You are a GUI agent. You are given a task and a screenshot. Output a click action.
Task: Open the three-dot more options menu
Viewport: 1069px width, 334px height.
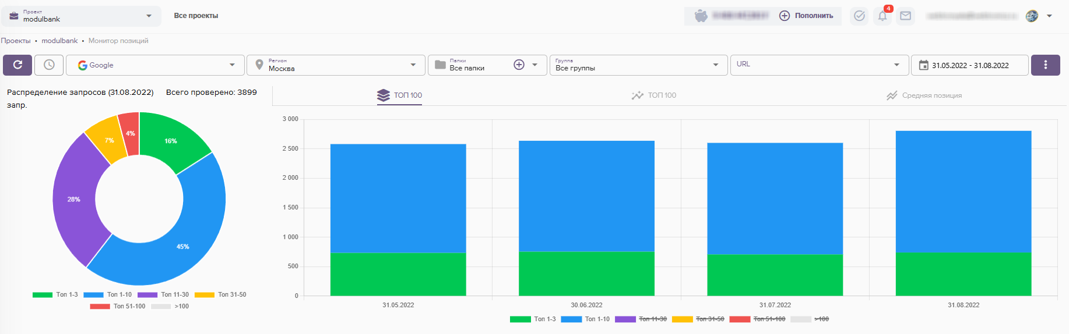click(x=1045, y=65)
